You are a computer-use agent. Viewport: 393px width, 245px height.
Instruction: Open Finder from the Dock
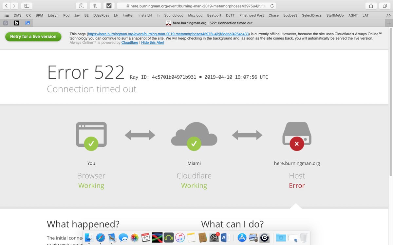click(x=89, y=237)
